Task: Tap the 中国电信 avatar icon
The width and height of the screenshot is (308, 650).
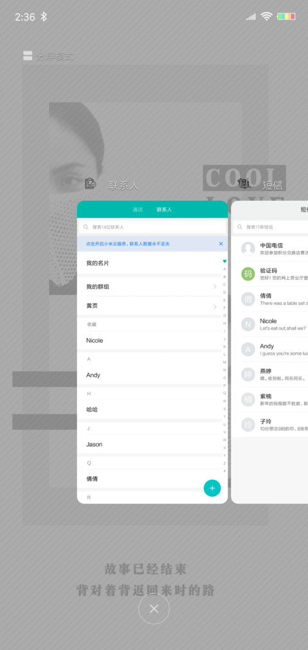Action: click(248, 249)
